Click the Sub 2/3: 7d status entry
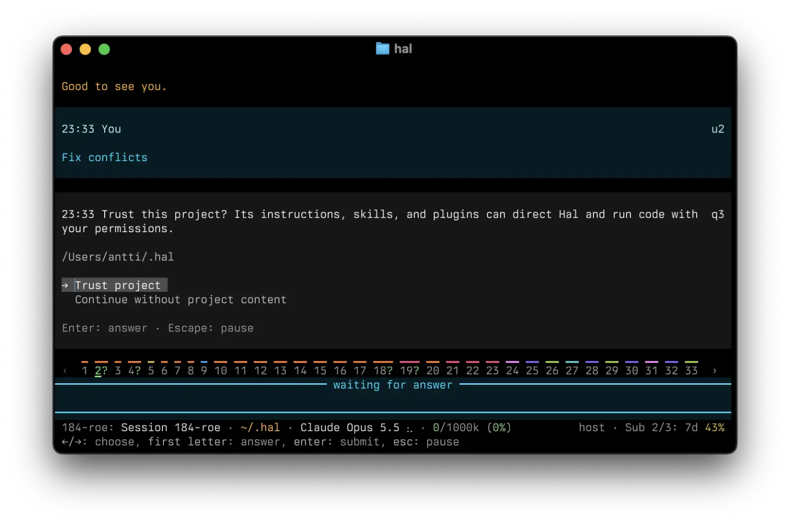The height and width of the screenshot is (524, 790). pos(661,428)
